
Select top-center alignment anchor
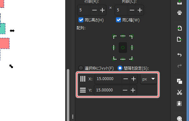click(123, 36)
